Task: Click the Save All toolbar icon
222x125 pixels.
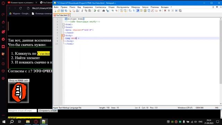Action: (66, 11)
